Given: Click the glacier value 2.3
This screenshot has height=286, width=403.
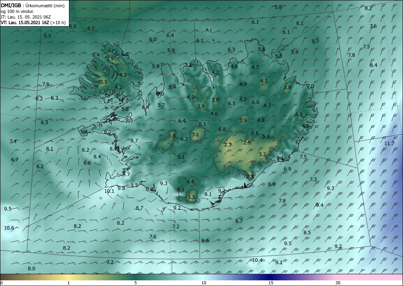Looking at the screenshot, I should [x=228, y=145].
